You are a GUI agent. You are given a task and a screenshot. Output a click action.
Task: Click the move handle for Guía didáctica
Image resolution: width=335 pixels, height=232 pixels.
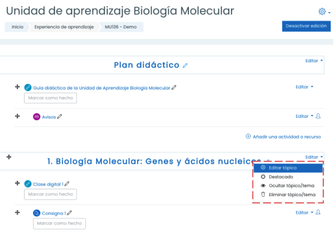click(x=17, y=87)
